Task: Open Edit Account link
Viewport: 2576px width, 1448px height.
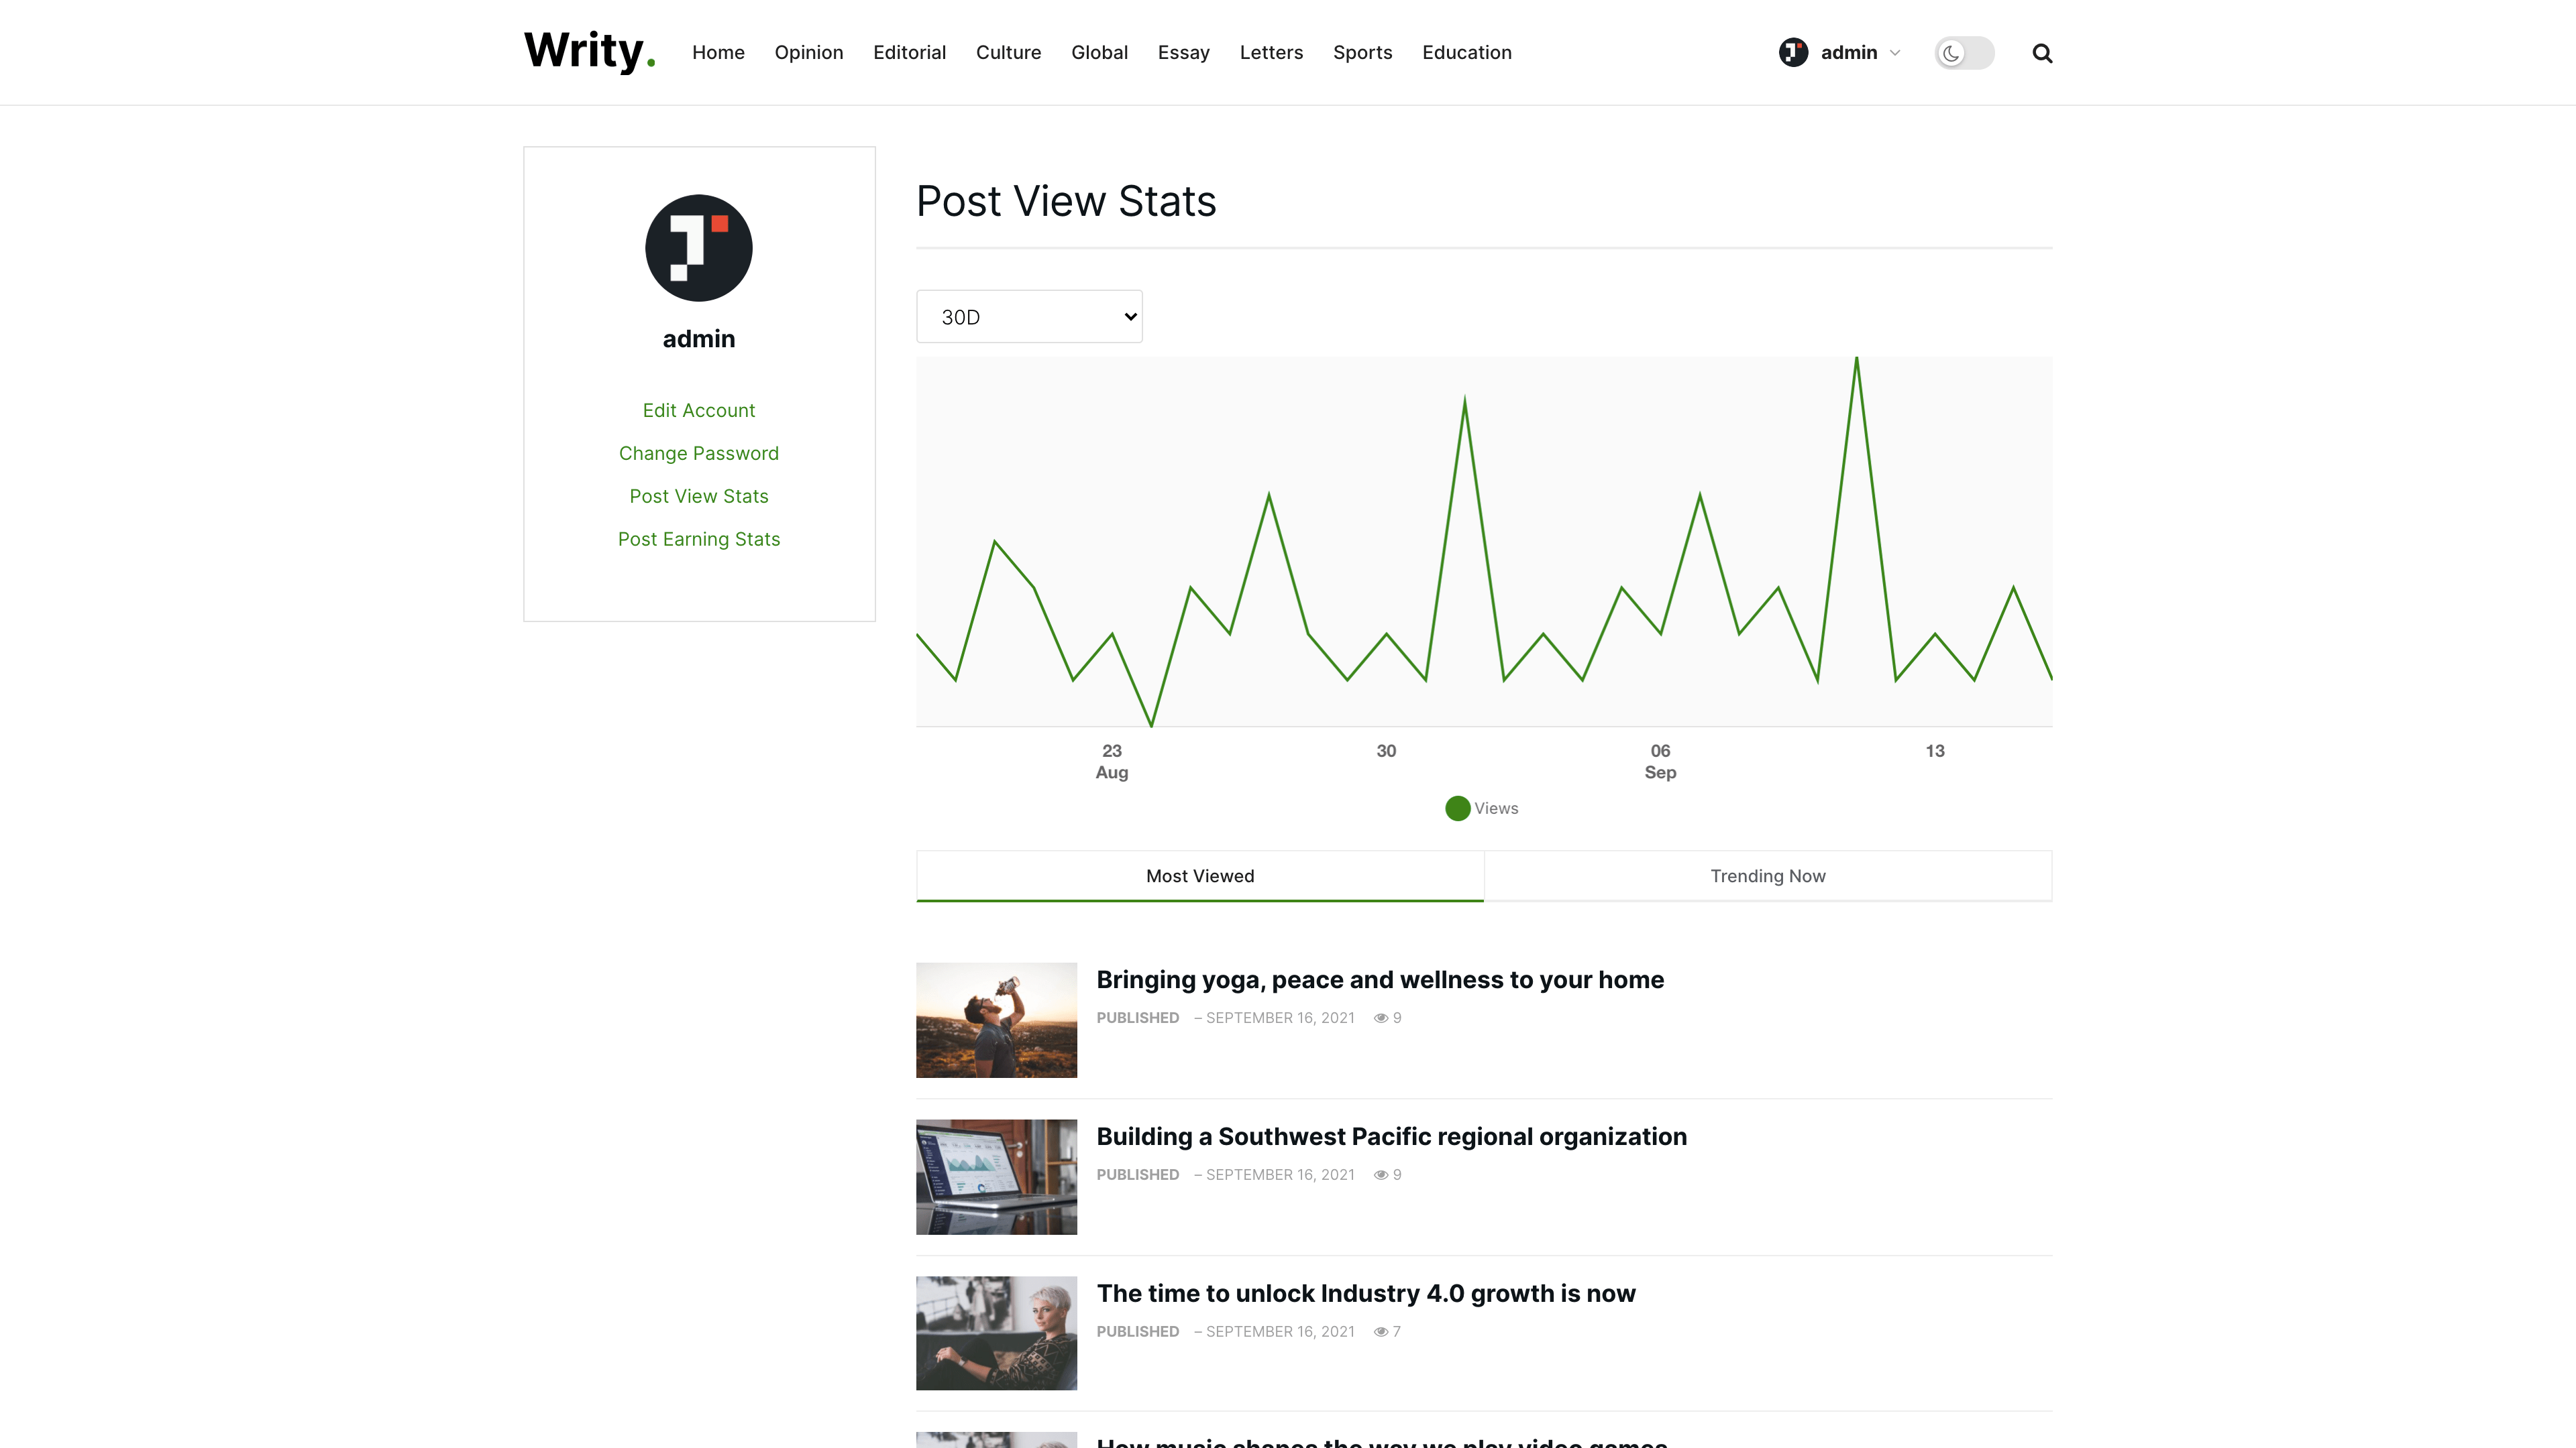Action: tap(698, 410)
